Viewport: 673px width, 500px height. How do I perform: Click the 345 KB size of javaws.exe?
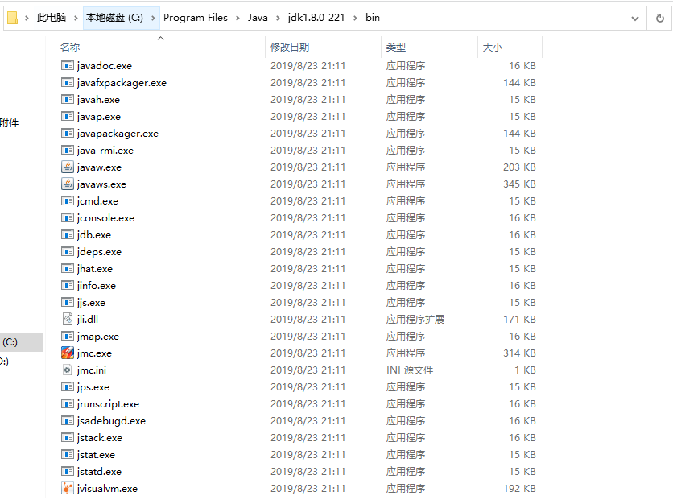[x=519, y=184]
